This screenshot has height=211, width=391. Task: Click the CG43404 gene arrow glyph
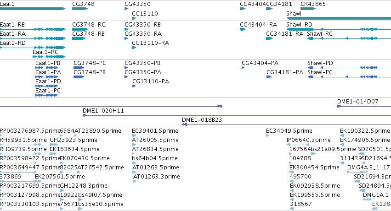tap(243, 9)
